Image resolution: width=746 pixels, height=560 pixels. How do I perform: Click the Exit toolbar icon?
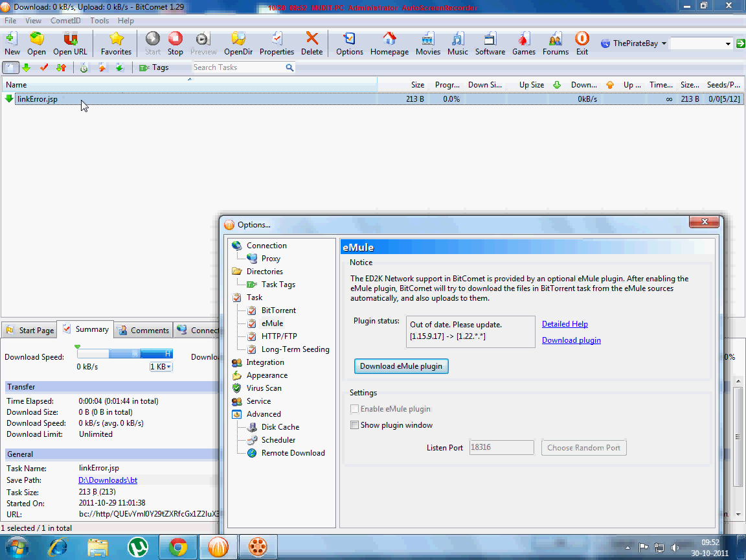tap(582, 43)
